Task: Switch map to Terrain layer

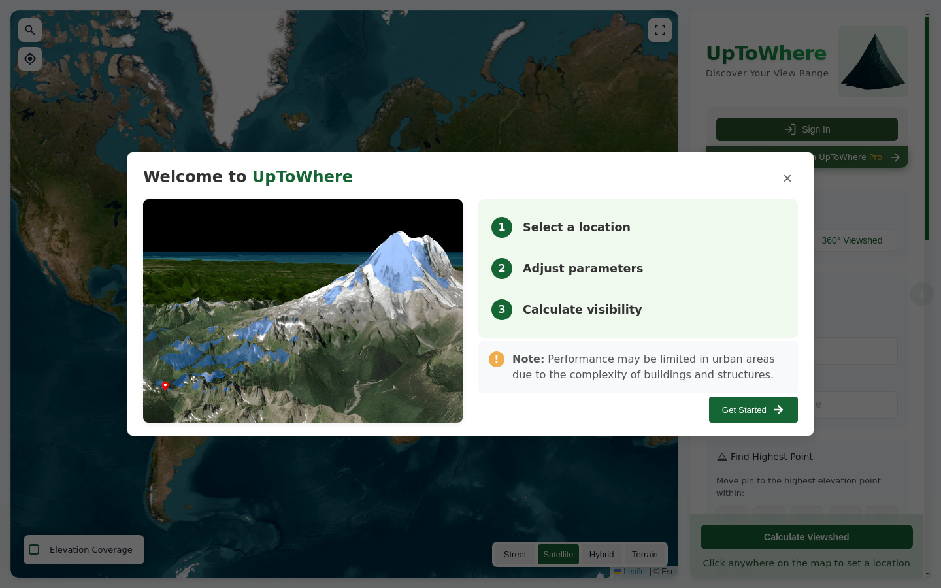Action: coord(645,554)
